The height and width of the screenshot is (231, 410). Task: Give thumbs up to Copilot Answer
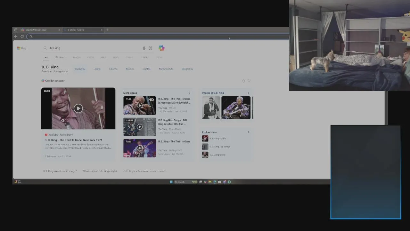point(243,81)
